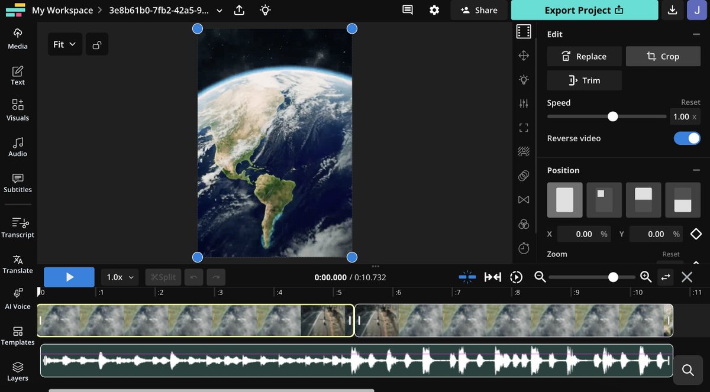The height and width of the screenshot is (392, 710).
Task: Select the top-half position preset
Action: tap(644, 200)
